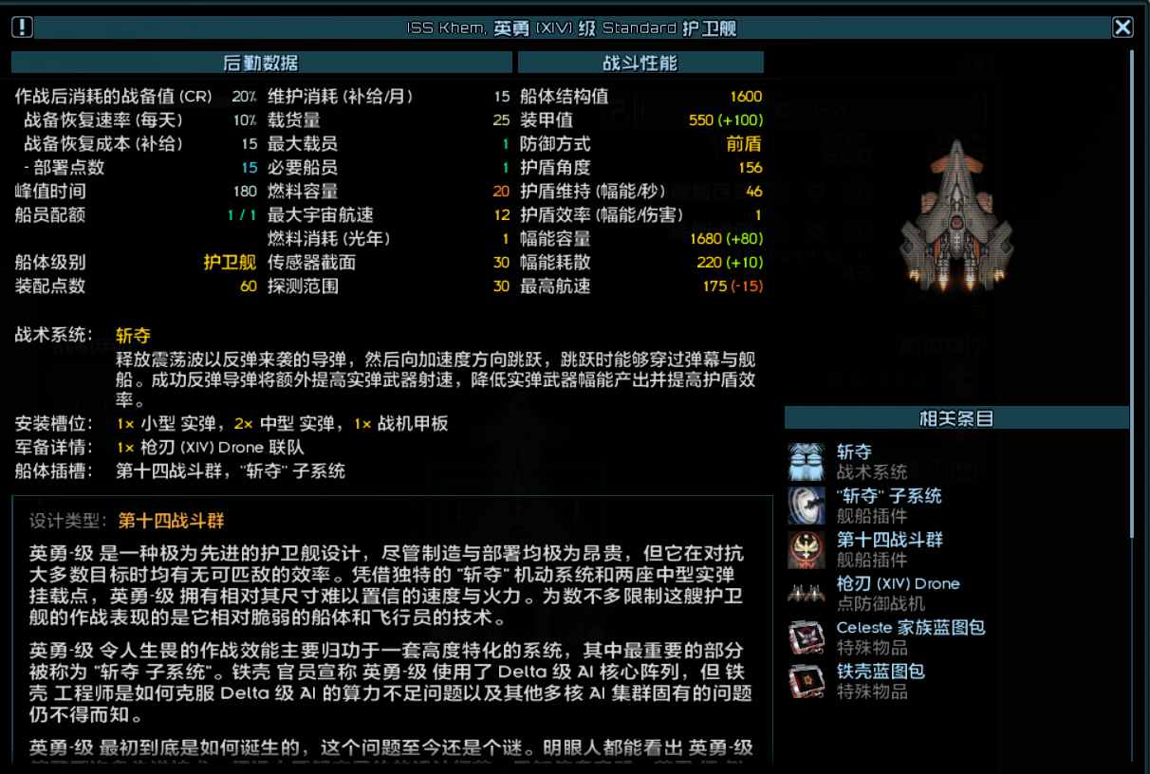Click the 峰值时间 label
This screenshot has height=774, width=1150.
[x=49, y=192]
